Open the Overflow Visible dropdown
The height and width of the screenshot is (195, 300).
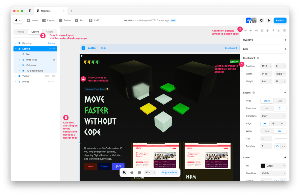pyautogui.click(x=273, y=173)
